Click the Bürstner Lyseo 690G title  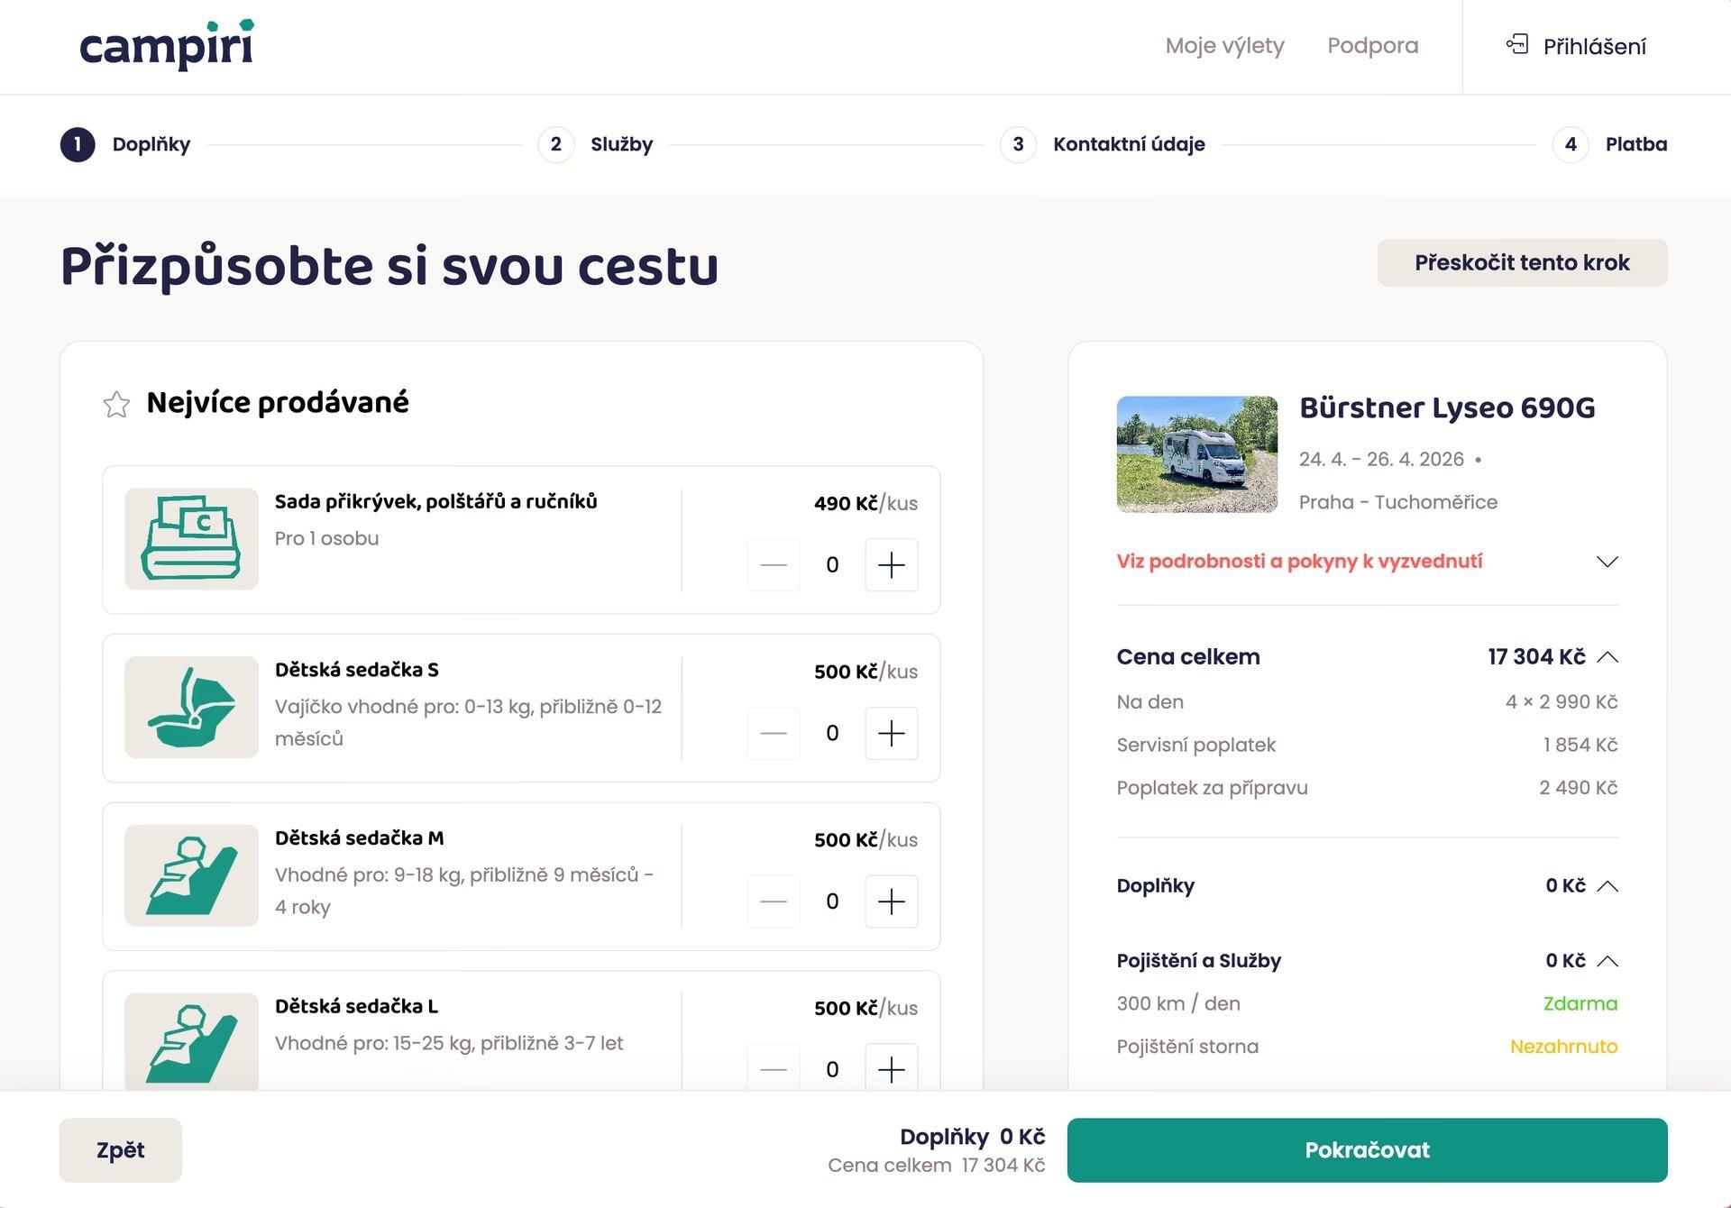click(x=1447, y=407)
